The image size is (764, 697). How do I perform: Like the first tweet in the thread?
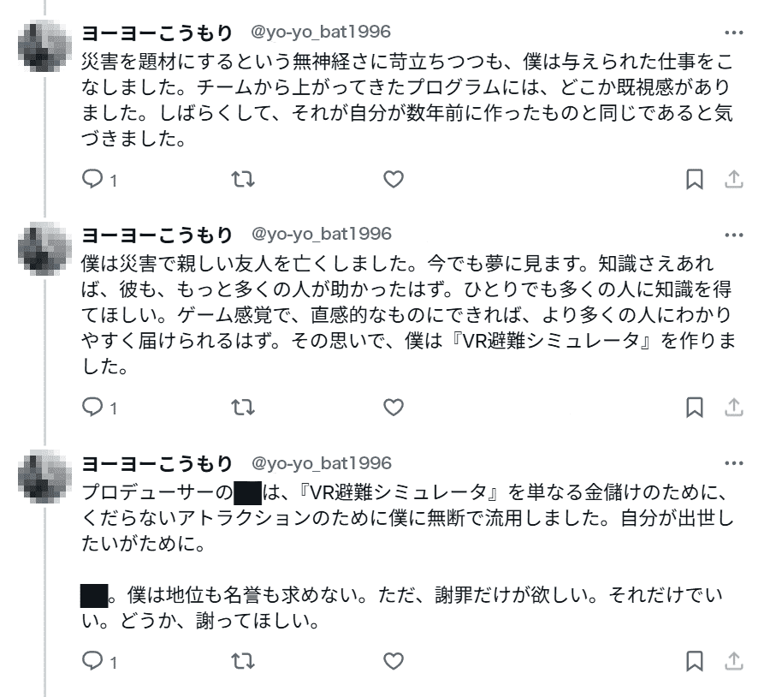pyautogui.click(x=392, y=179)
